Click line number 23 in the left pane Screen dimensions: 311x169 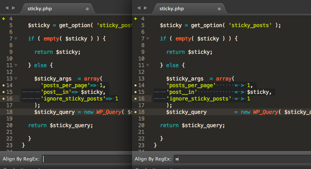click(x=9, y=145)
